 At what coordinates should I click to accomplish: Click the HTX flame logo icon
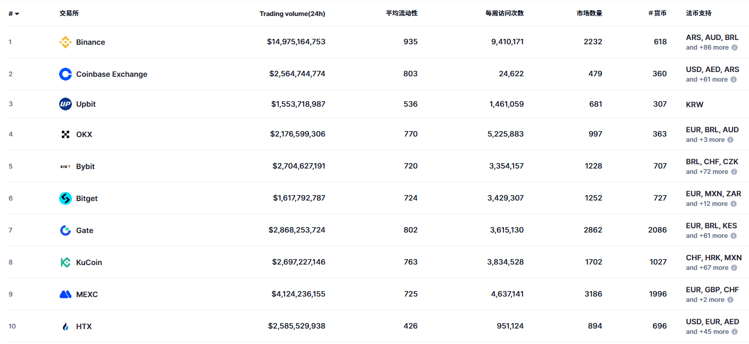66,326
